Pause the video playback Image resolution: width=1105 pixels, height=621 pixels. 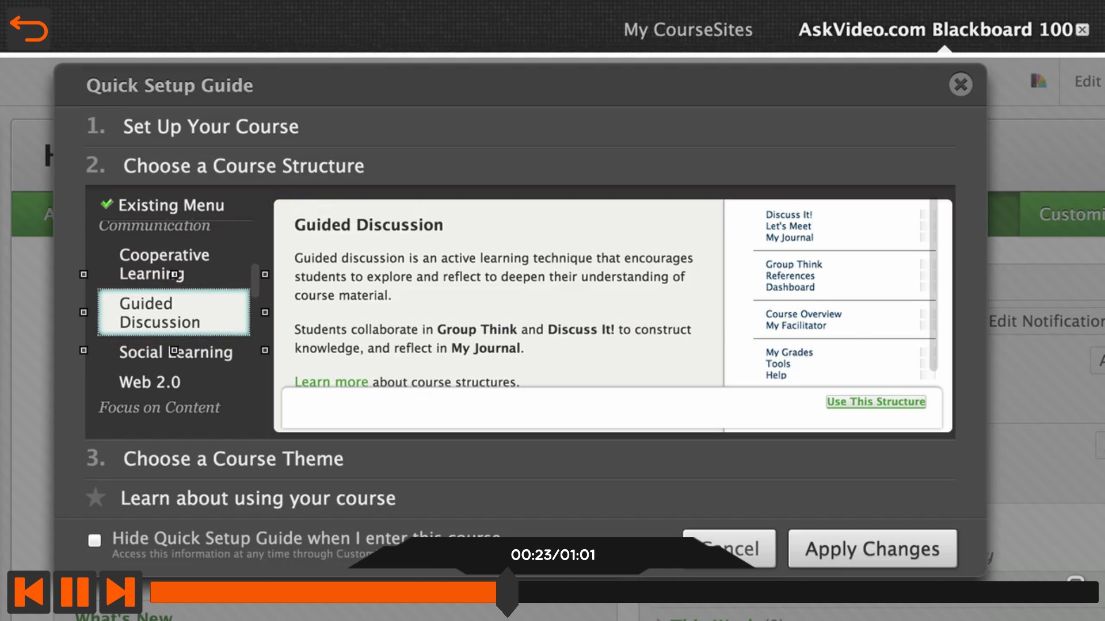click(x=75, y=592)
